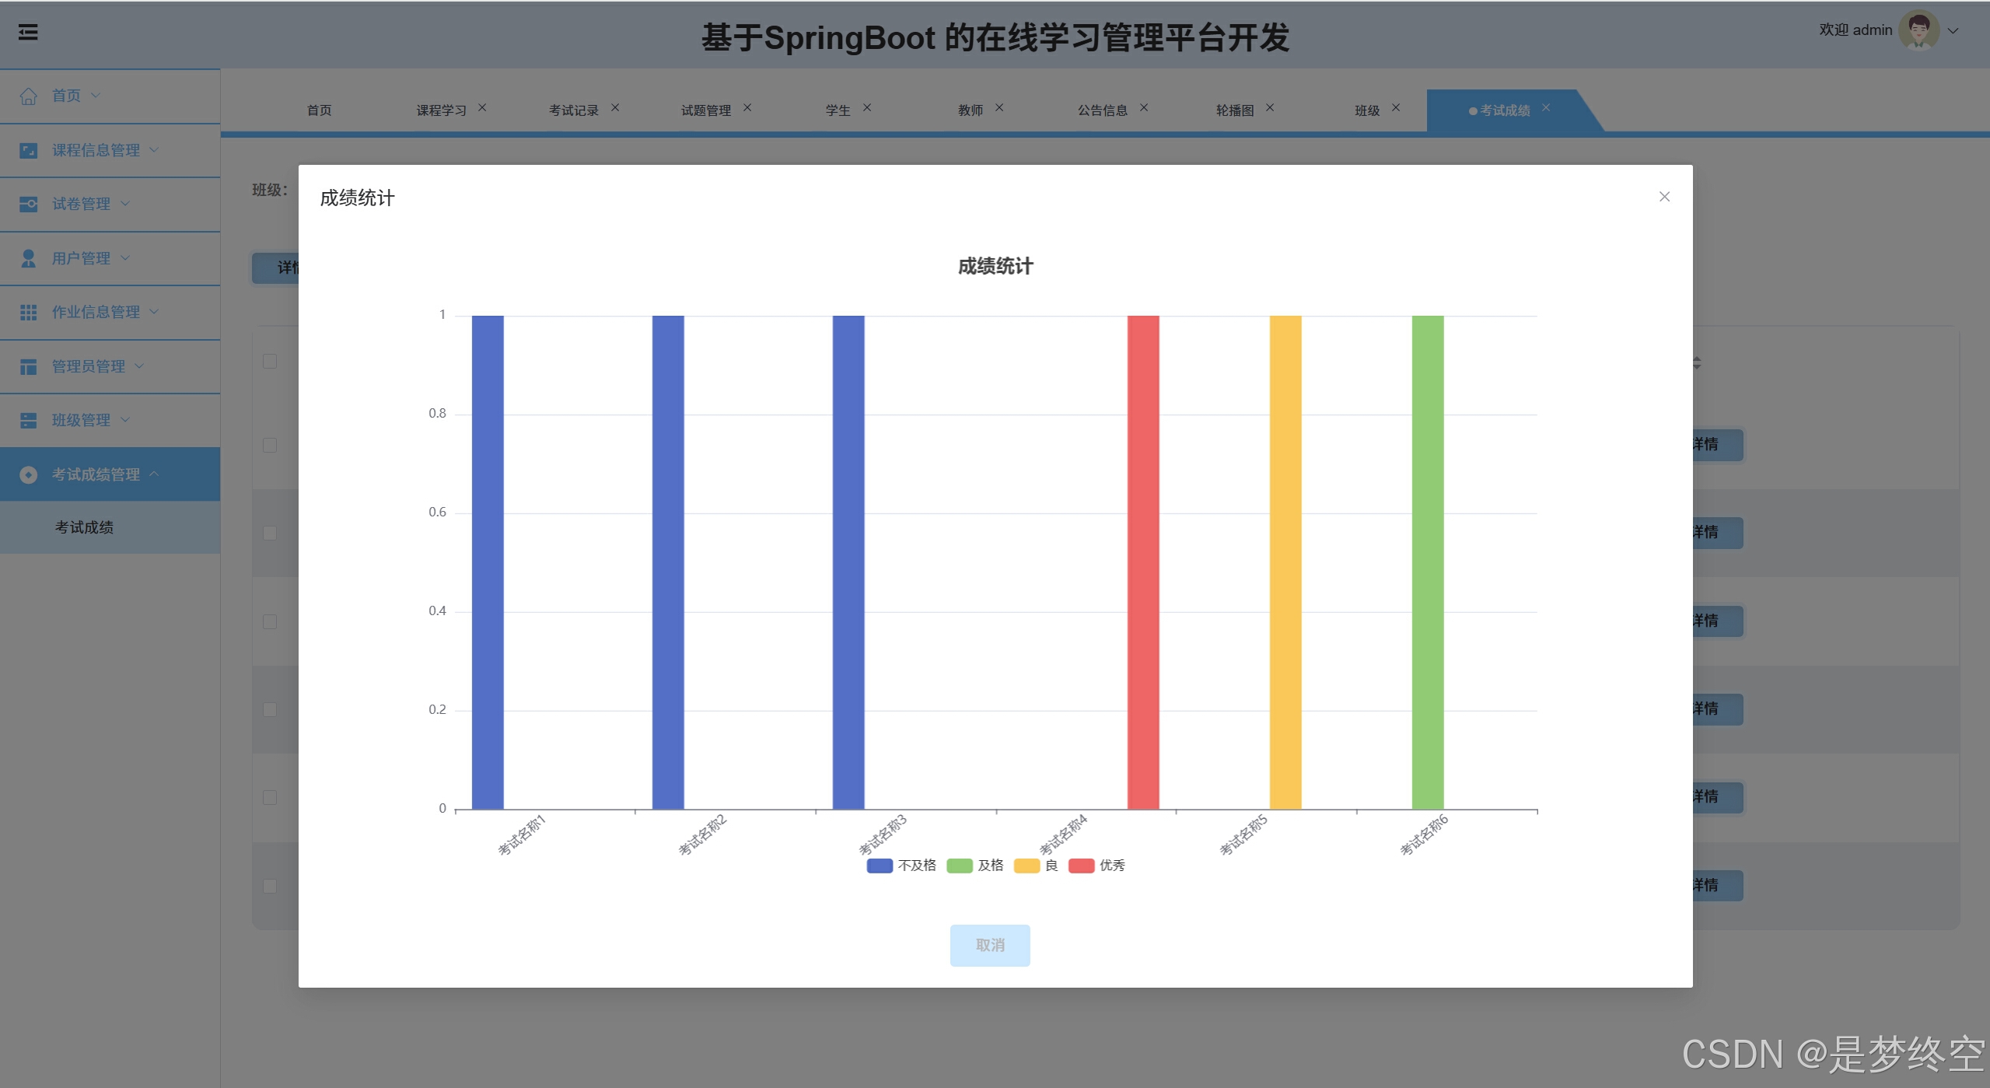The width and height of the screenshot is (1990, 1088).
Task: Click the yellow 良 legend swatch
Action: point(1026,866)
